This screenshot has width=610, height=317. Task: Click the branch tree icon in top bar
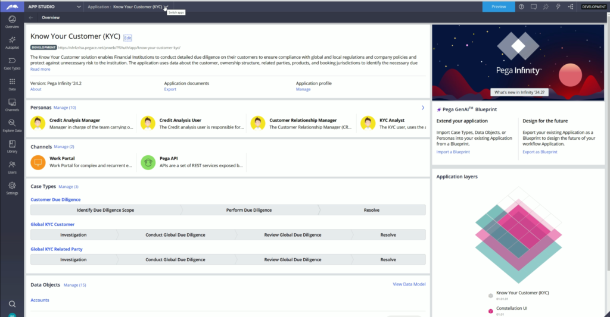tap(571, 7)
